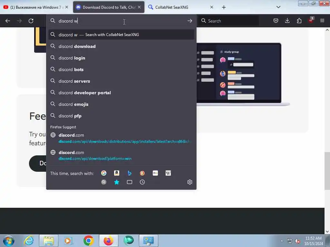
Task: Choose suggestion discord emojis
Action: click(x=121, y=104)
